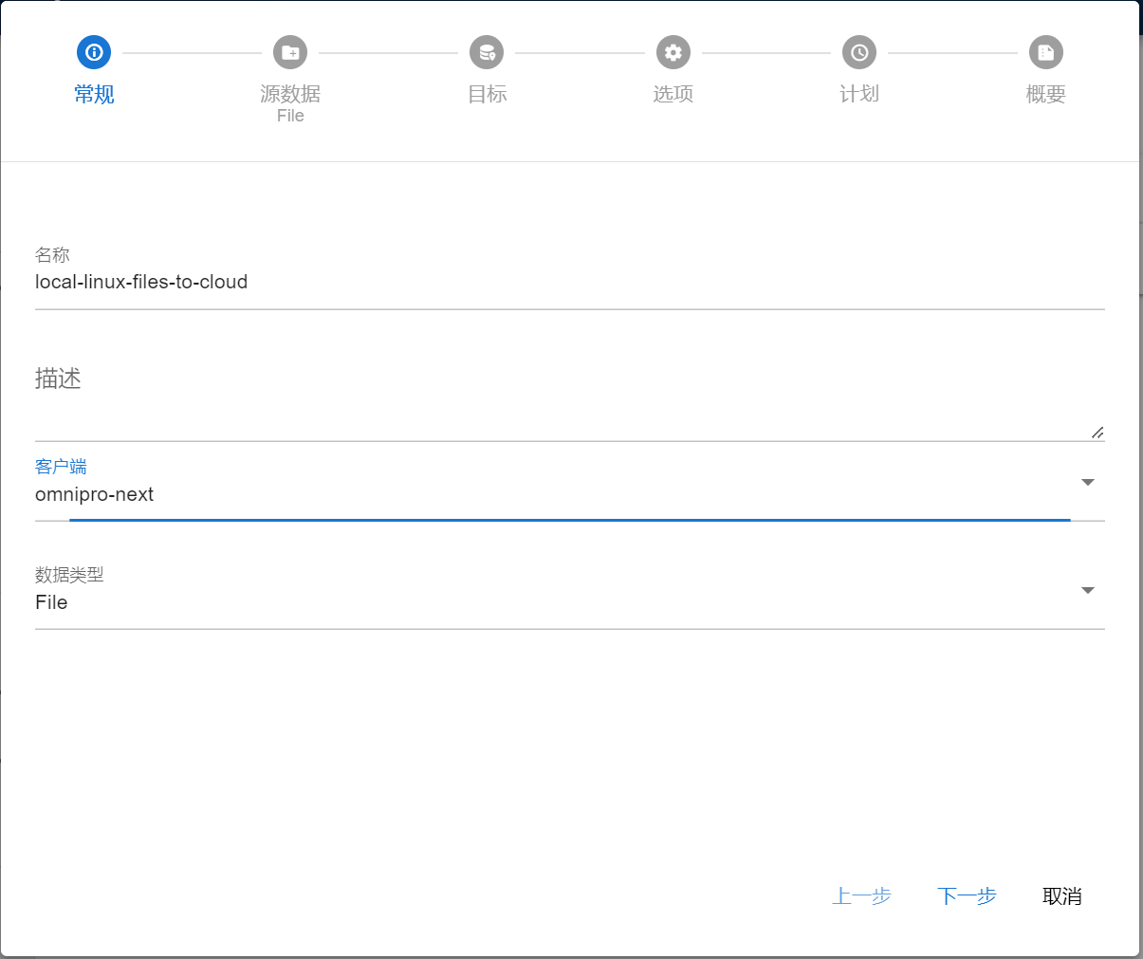This screenshot has width=1143, height=959.
Task: Go to the 目标 step label
Action: (487, 94)
